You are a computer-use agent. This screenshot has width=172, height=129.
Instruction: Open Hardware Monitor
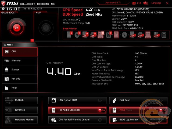(21, 120)
